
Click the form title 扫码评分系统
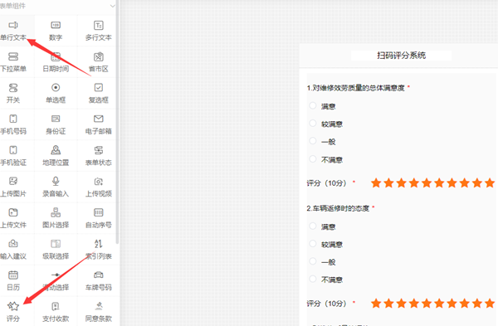402,56
